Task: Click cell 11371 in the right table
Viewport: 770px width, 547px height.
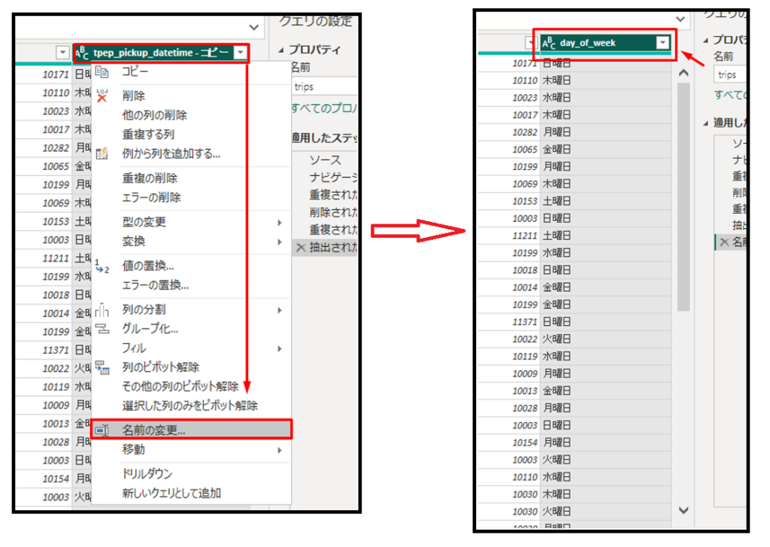Action: click(x=509, y=322)
